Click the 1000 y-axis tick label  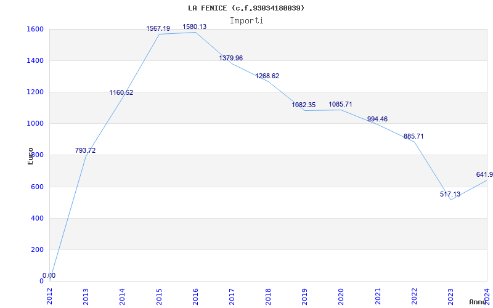[x=35, y=124]
